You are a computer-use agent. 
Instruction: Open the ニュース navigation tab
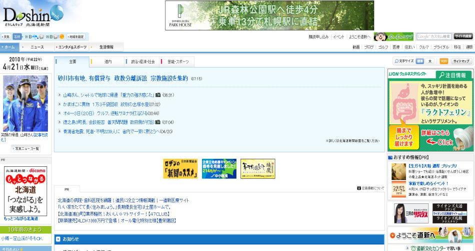coord(37,47)
